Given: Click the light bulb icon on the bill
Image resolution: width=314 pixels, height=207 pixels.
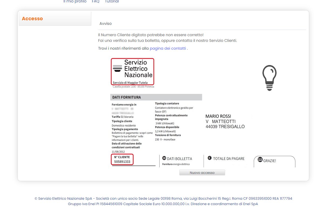Looking at the screenshot, I should click(269, 78).
